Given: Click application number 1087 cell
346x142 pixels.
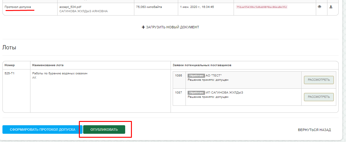Looking at the screenshot, I should click(179, 93).
